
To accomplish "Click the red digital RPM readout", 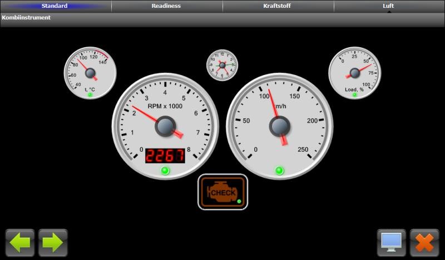I will 165,156.
